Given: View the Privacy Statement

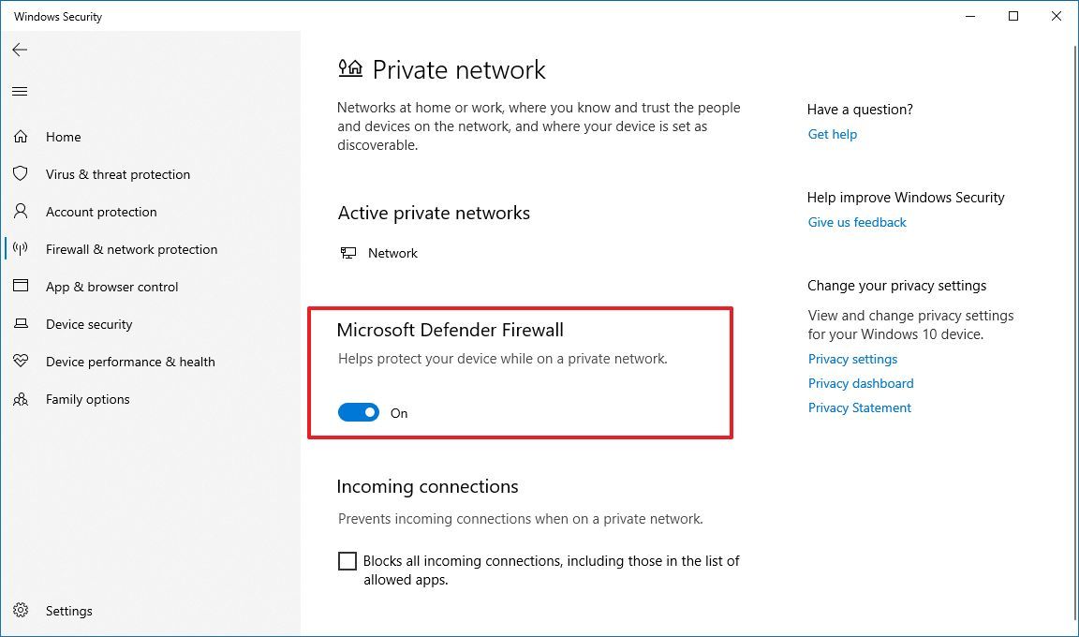Looking at the screenshot, I should (x=859, y=407).
